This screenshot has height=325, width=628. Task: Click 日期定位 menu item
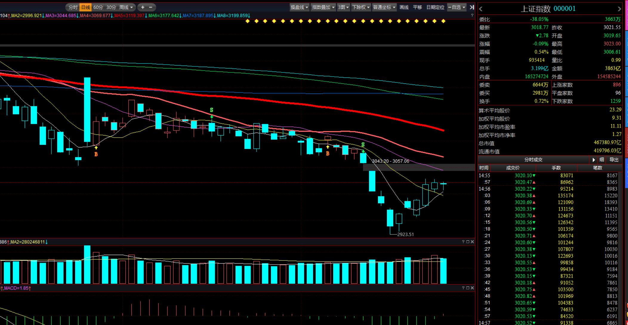(x=435, y=7)
